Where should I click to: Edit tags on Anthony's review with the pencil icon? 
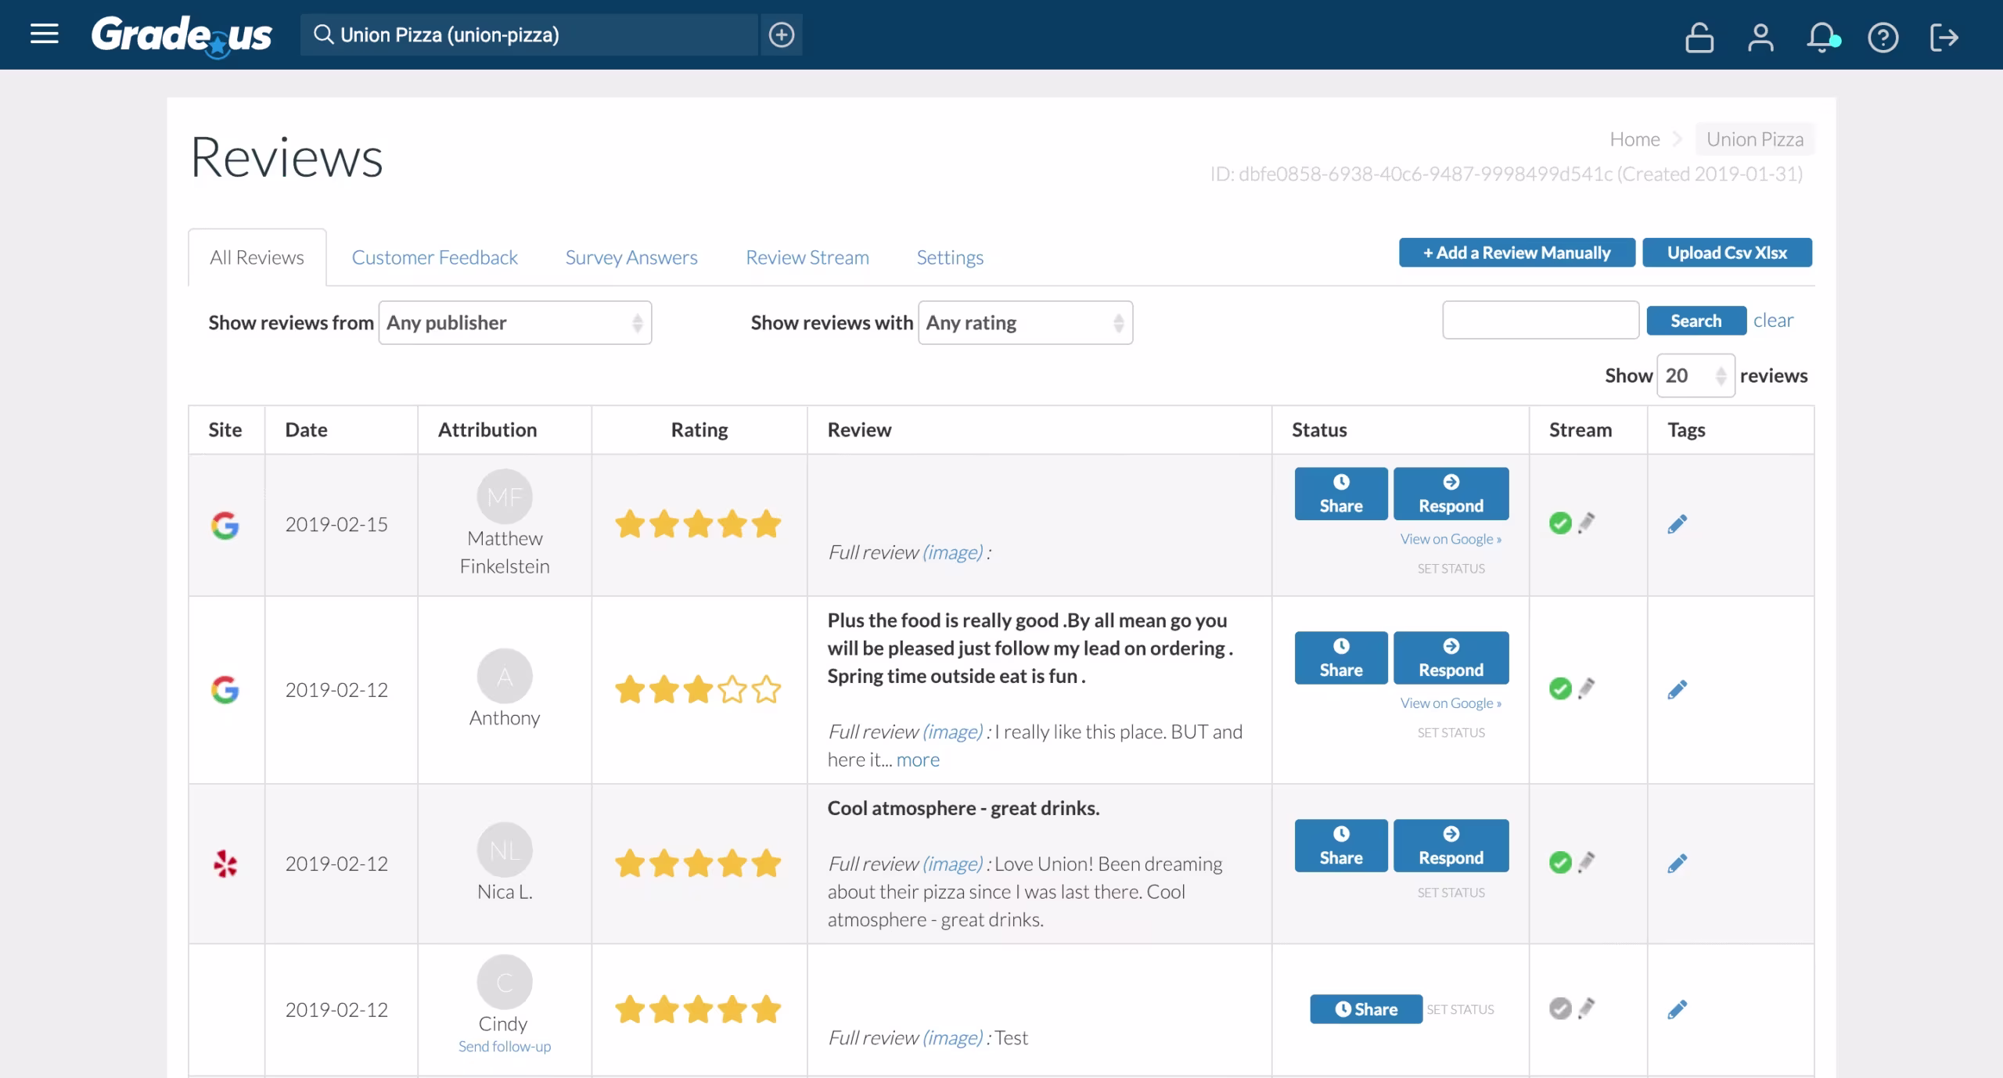point(1678,689)
